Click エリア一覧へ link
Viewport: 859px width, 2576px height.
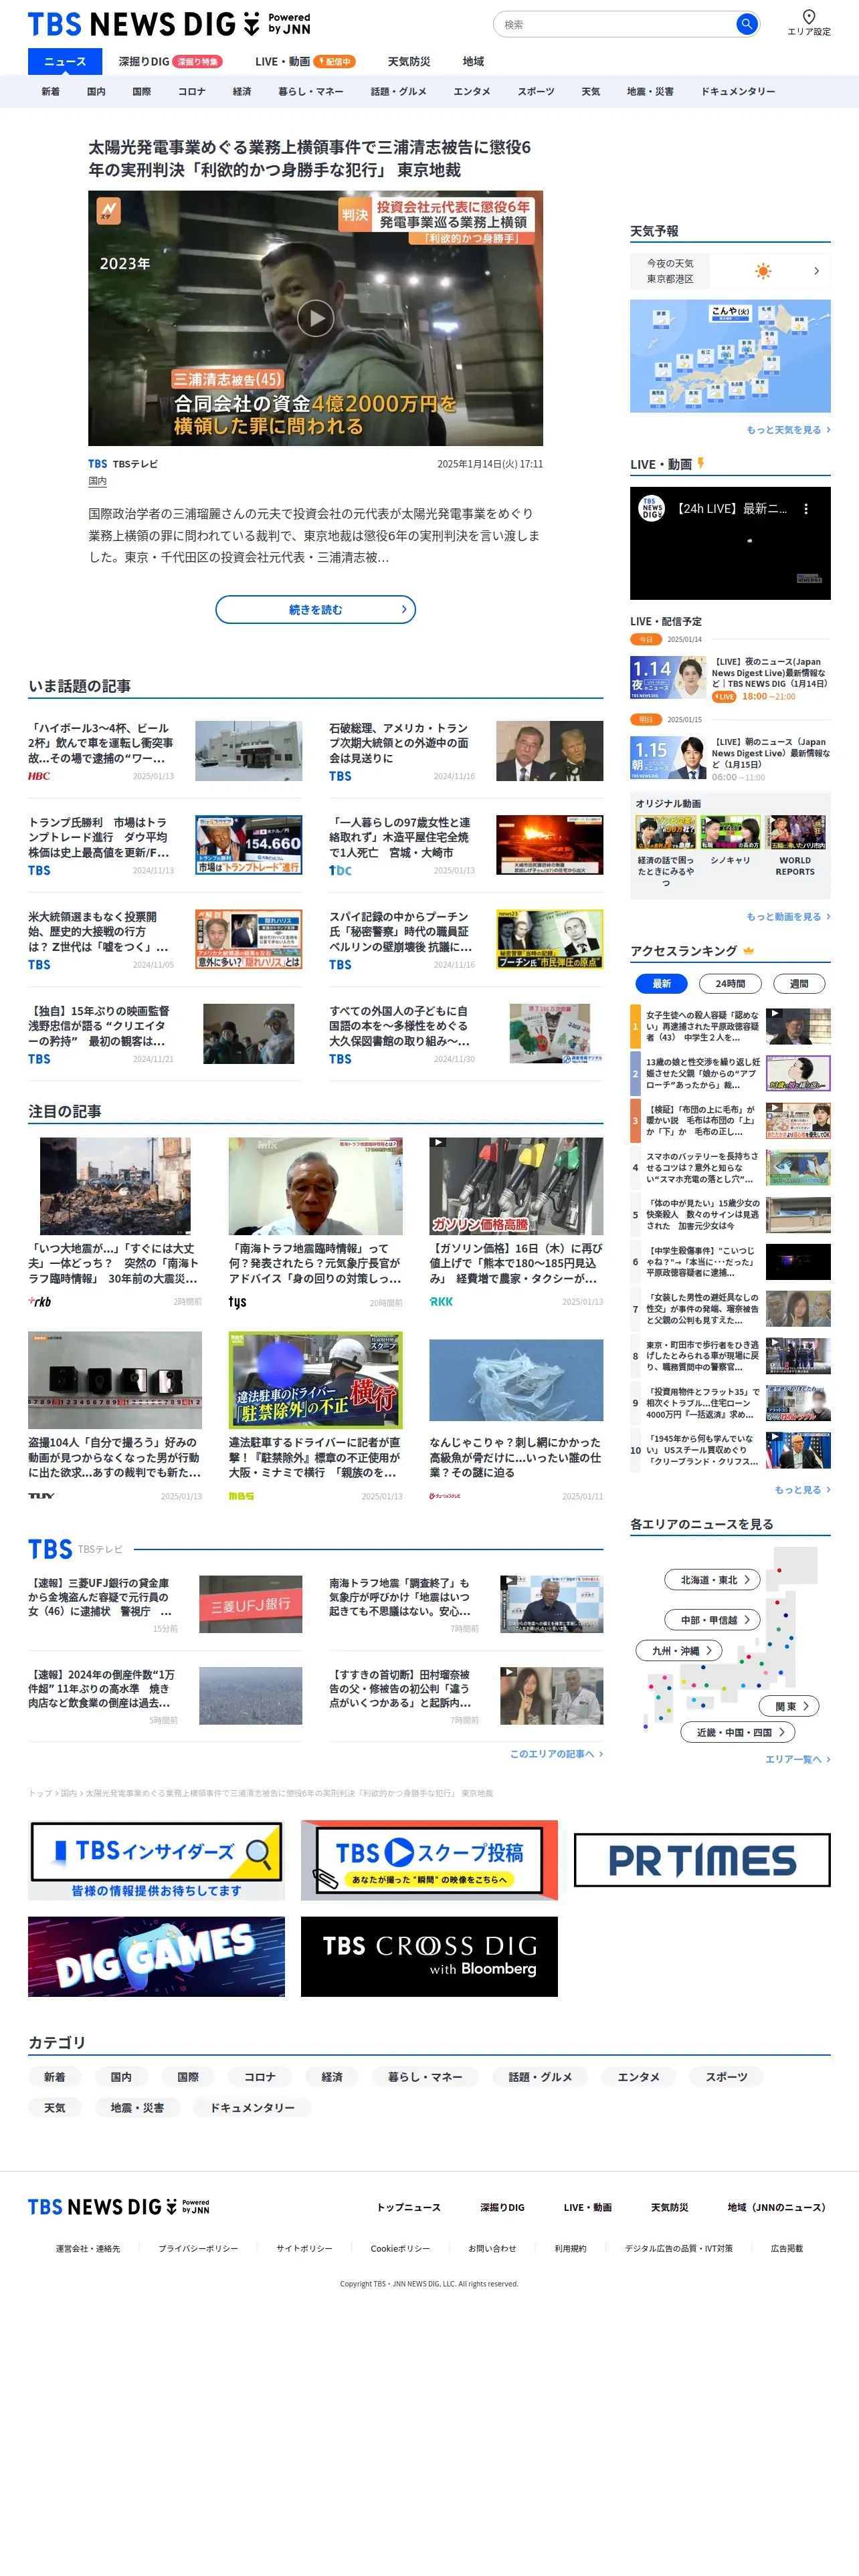[x=798, y=1759]
